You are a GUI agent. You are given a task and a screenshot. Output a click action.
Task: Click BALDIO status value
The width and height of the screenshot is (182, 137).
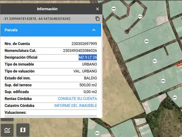click(x=91, y=78)
